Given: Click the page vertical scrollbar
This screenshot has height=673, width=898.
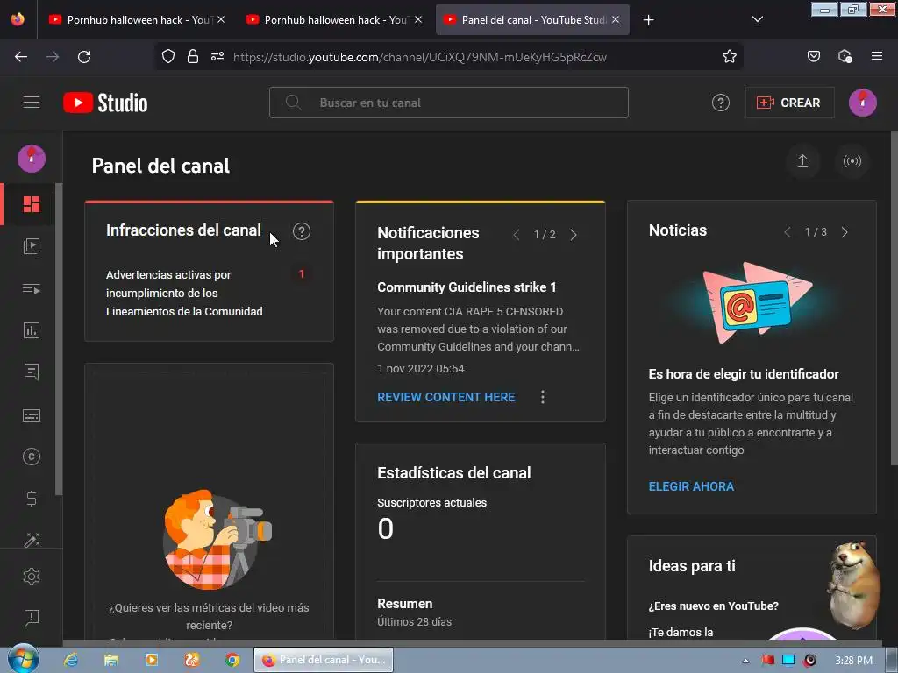Looking at the screenshot, I should [x=894, y=298].
